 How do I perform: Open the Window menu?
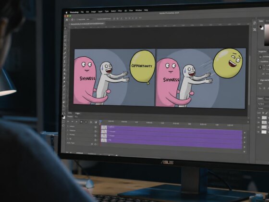(x=138, y=10)
